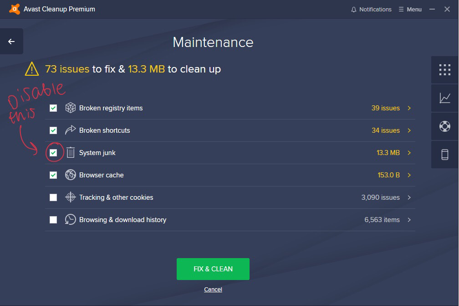Open the lifebuoy support sidebar icon
Screen dimensions: 459x306
tap(444, 126)
